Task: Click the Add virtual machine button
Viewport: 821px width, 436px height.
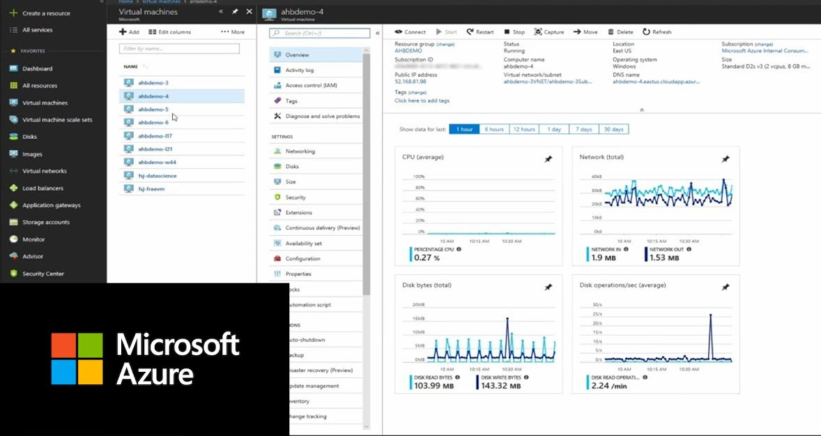Action: [x=129, y=32]
